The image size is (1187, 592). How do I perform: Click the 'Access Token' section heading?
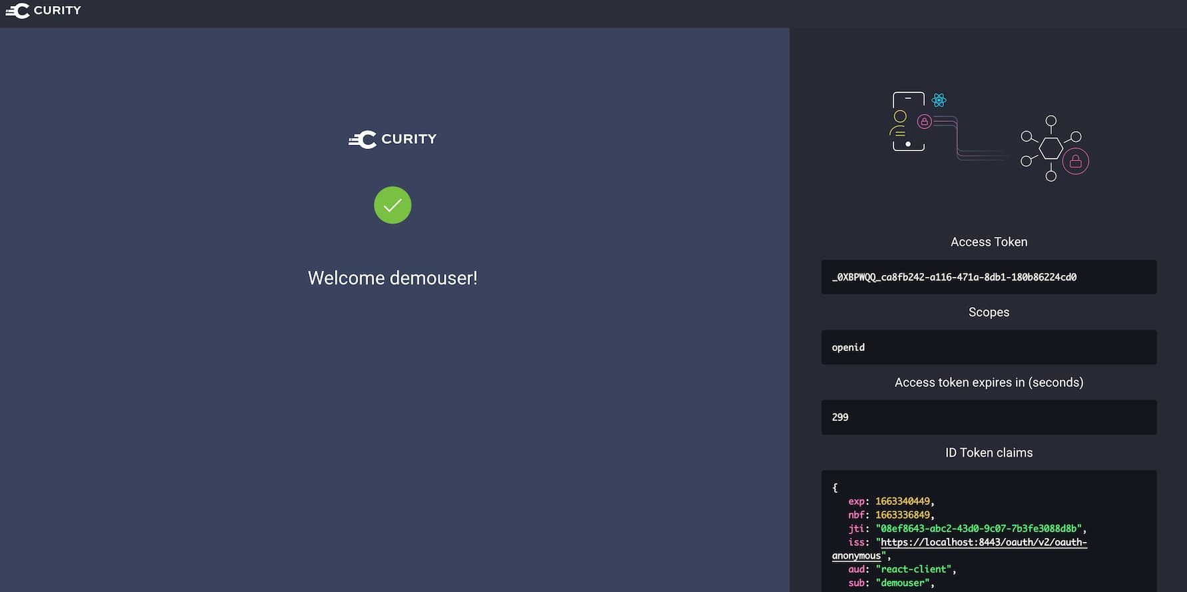[989, 242]
